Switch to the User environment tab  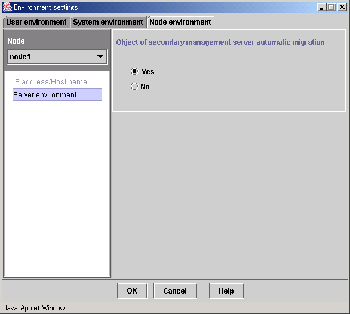click(x=36, y=22)
